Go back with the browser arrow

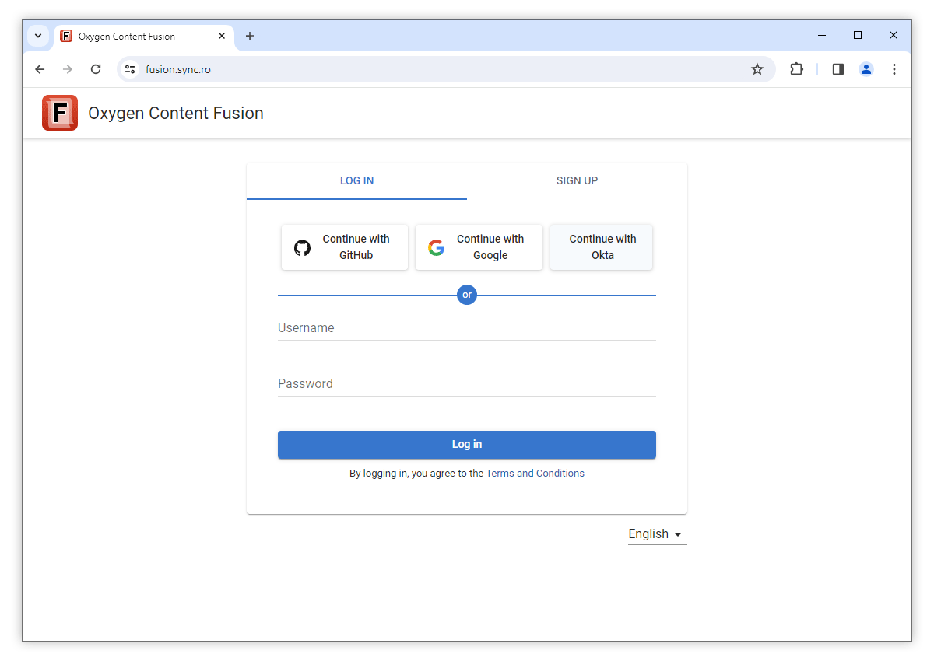[x=40, y=69]
